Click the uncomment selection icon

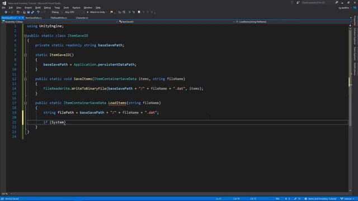click(x=134, y=12)
